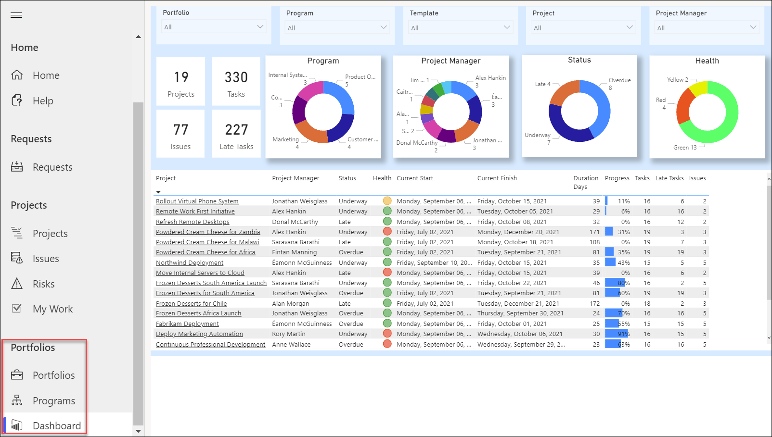Click the sidebar scroll down arrow
The height and width of the screenshot is (437, 772).
coord(139,431)
